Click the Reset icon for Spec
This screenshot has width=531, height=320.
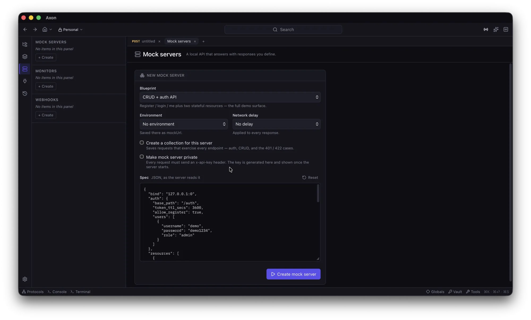[304, 178]
